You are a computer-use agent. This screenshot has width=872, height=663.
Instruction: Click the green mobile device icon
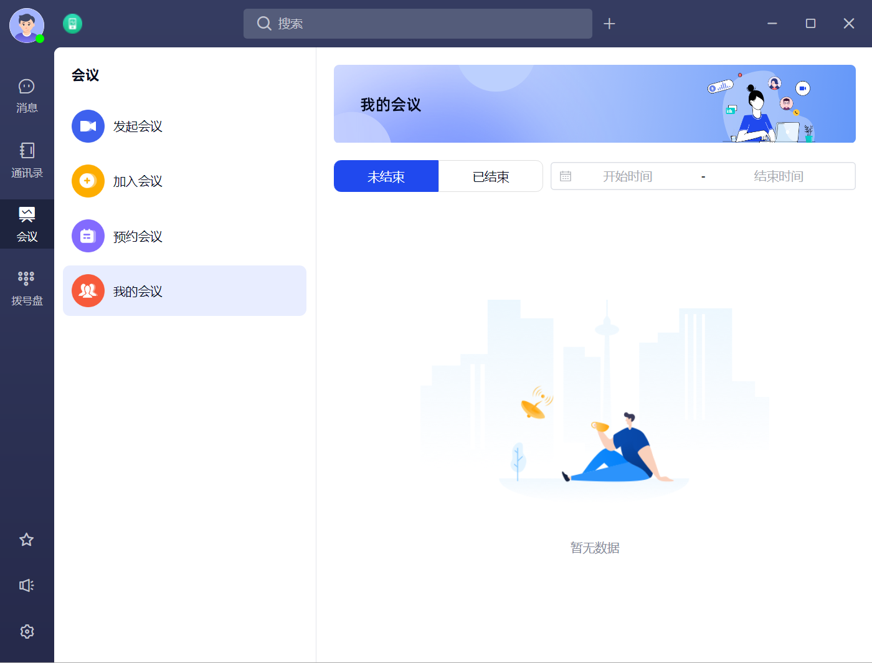tap(72, 24)
